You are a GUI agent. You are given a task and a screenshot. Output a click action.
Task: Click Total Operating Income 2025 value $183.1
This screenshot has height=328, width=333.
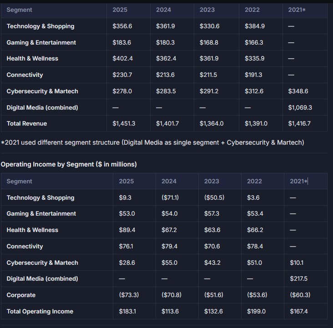click(127, 311)
